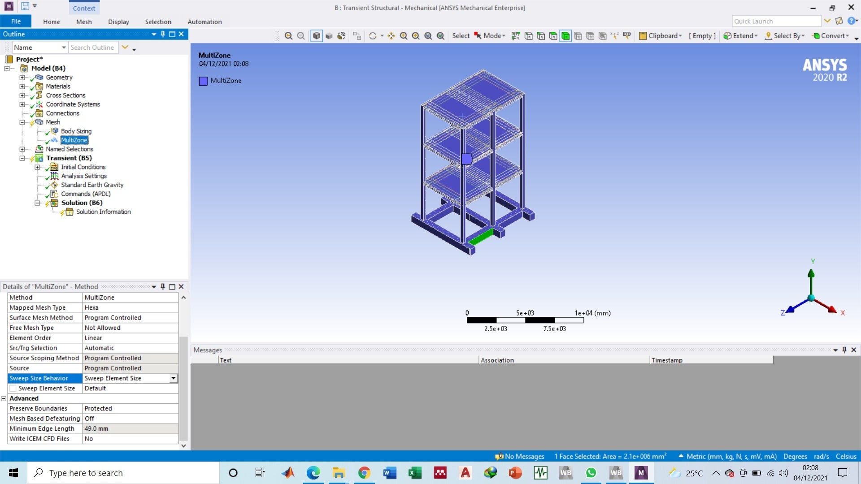Collapse the Advanced section in details
This screenshot has height=484, width=861.
pyautogui.click(x=4, y=398)
